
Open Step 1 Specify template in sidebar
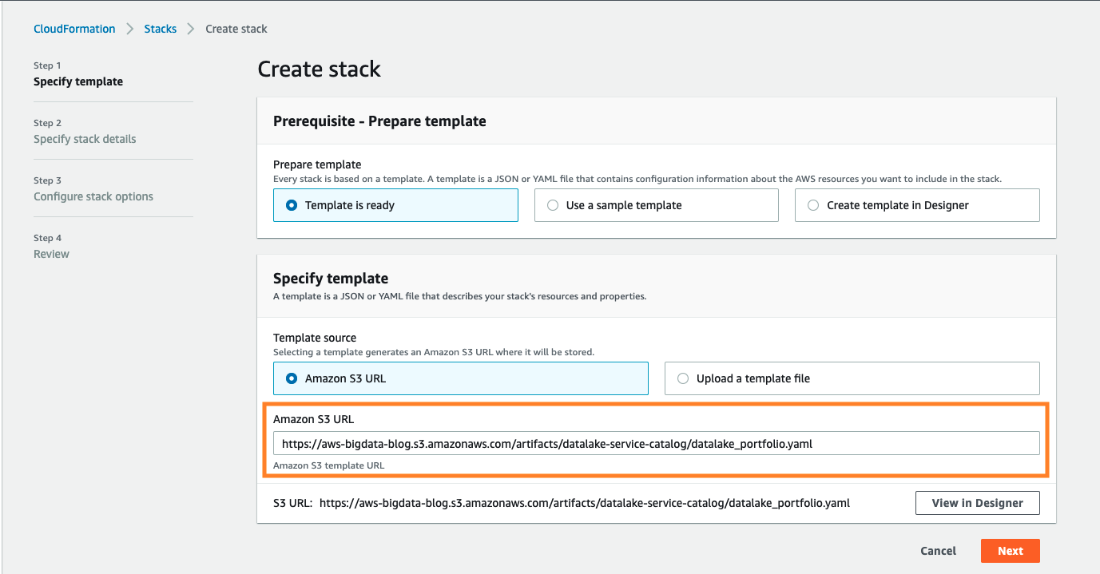point(78,81)
